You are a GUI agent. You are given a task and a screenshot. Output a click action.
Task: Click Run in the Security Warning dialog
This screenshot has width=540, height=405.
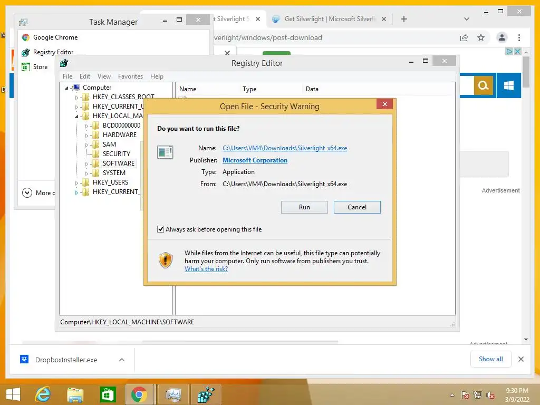tap(304, 207)
